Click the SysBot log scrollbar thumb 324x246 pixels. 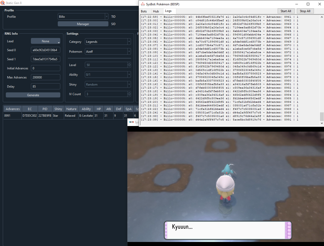[x=322, y=117]
